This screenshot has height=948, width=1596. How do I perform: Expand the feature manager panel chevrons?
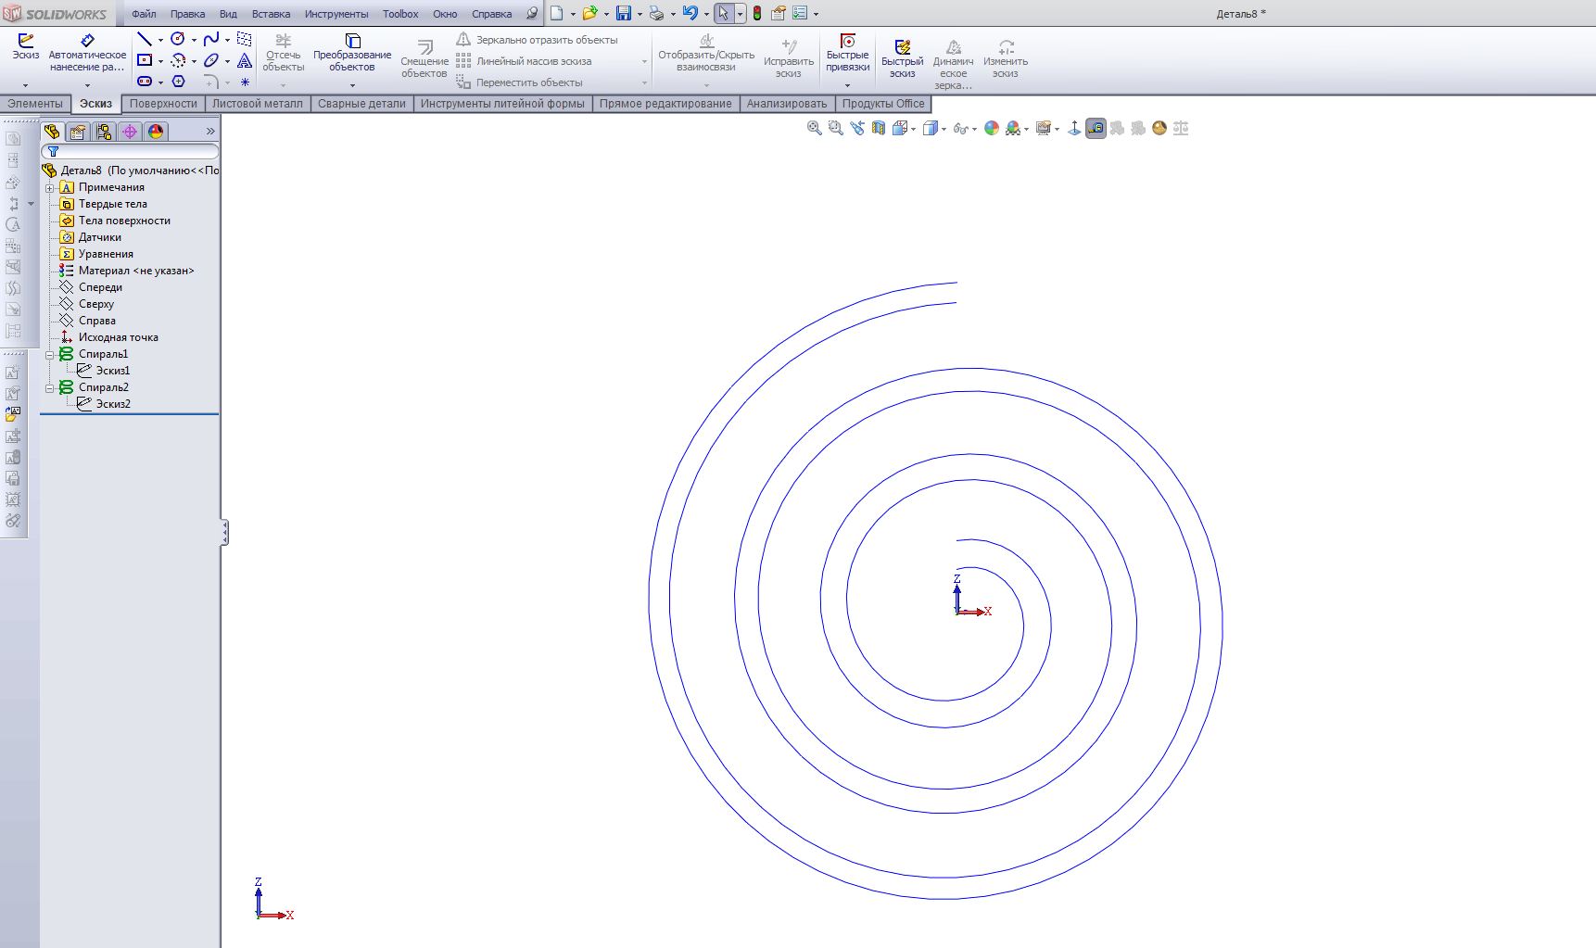coord(210,132)
